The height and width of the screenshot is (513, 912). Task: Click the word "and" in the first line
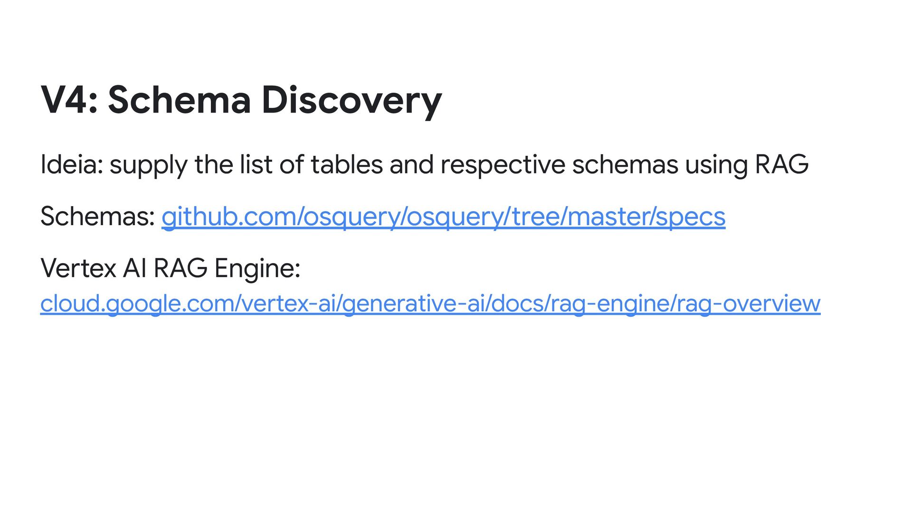pos(411,165)
